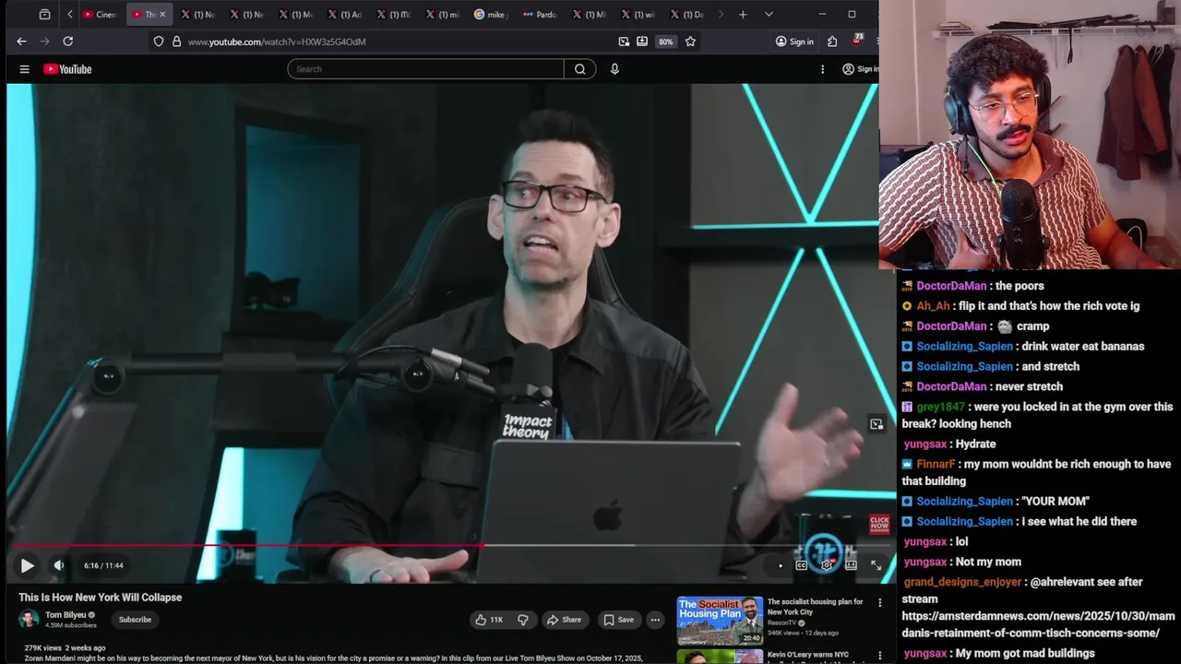Focus the YouTube search box

[x=425, y=69]
